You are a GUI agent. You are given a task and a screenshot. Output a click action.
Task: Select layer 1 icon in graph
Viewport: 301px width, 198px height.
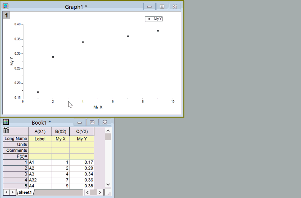coord(7,15)
